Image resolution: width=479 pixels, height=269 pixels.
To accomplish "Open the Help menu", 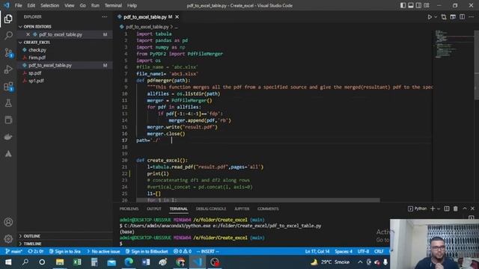I will click(132, 5).
